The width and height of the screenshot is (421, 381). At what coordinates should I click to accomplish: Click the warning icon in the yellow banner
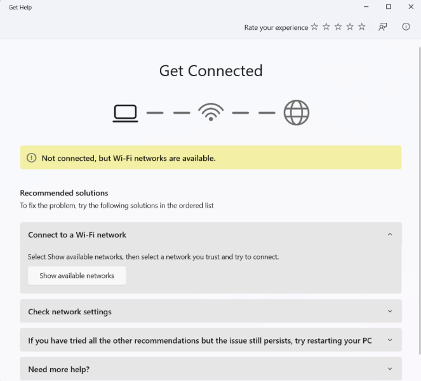click(x=31, y=158)
